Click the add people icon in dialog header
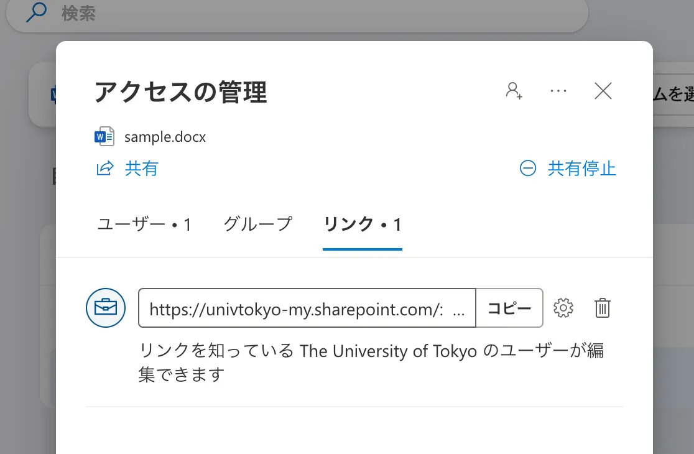 click(514, 91)
